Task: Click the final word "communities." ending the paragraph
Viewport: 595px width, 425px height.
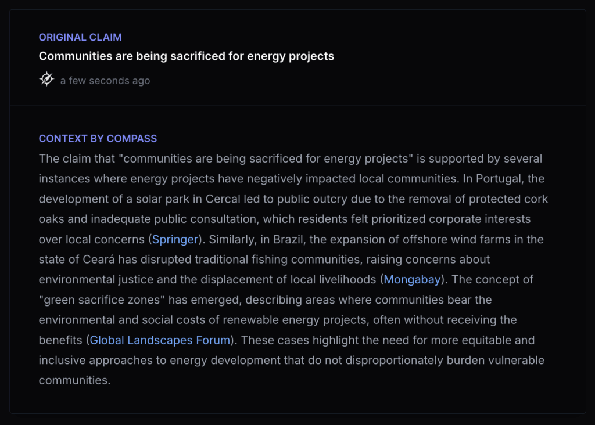Action: pyautogui.click(x=74, y=380)
